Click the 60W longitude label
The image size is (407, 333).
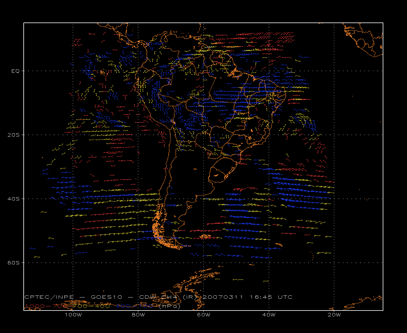click(204, 315)
